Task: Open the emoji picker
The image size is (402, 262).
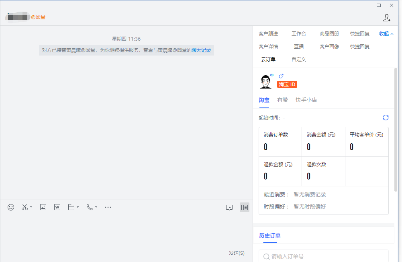Action: point(11,207)
